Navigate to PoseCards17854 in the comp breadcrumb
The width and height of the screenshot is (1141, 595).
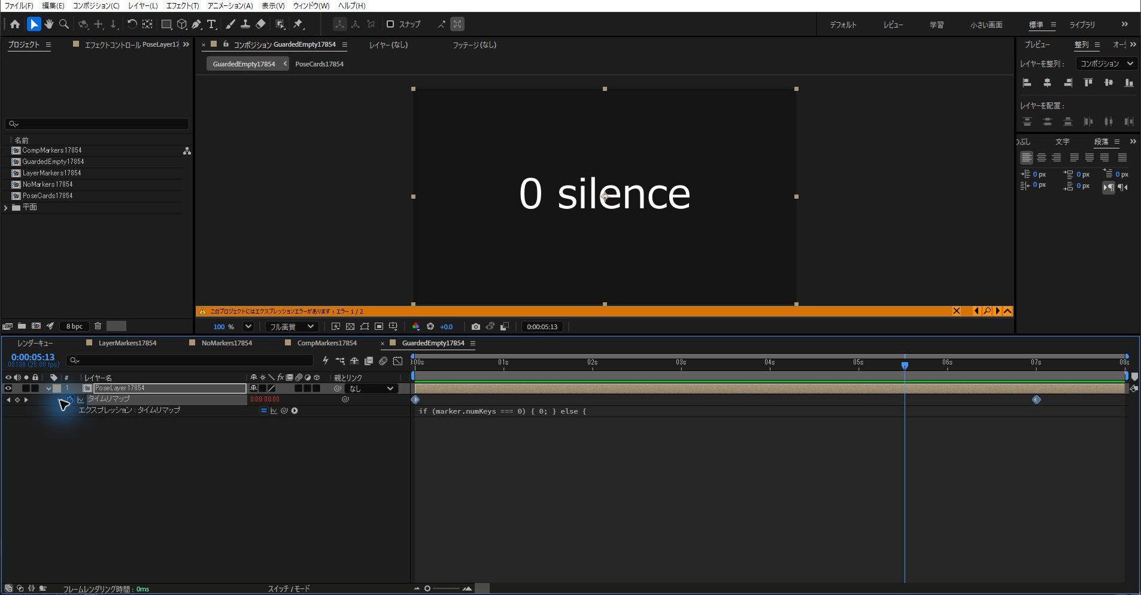pyautogui.click(x=319, y=64)
